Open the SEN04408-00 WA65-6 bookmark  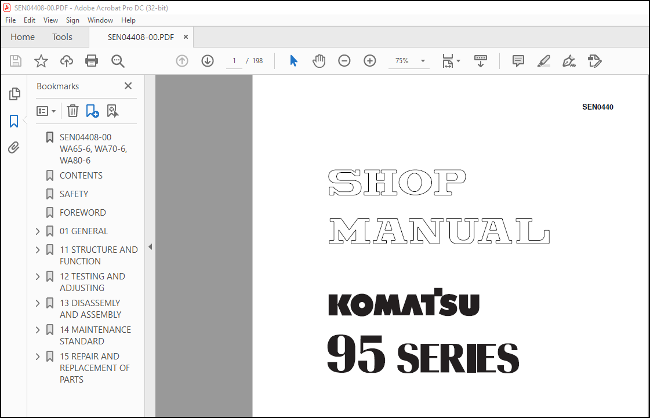pos(93,148)
